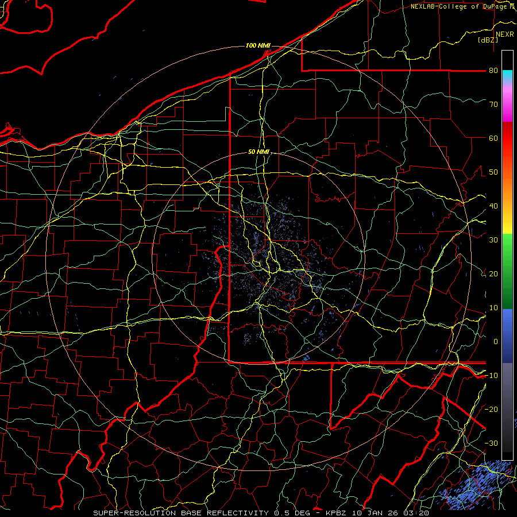
Task: Click the 40 value on the color scale
Action: point(493,206)
